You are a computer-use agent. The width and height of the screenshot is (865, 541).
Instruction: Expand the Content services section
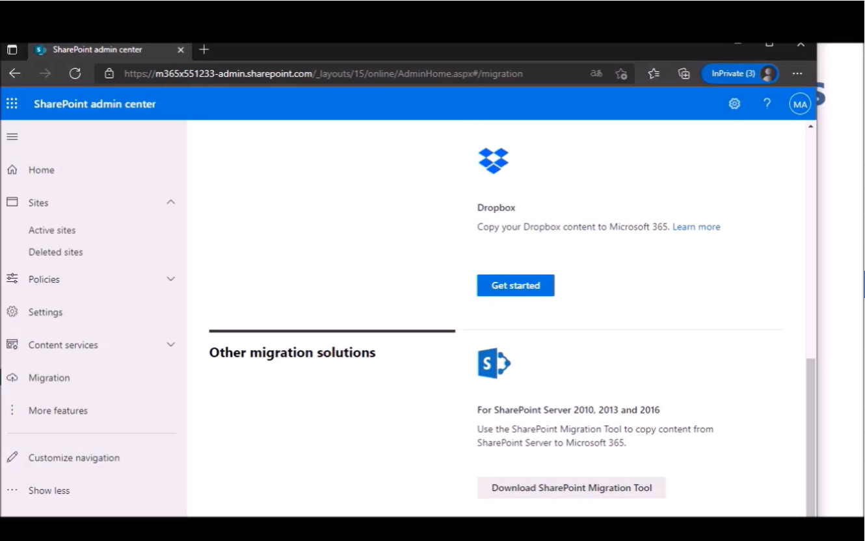(170, 344)
